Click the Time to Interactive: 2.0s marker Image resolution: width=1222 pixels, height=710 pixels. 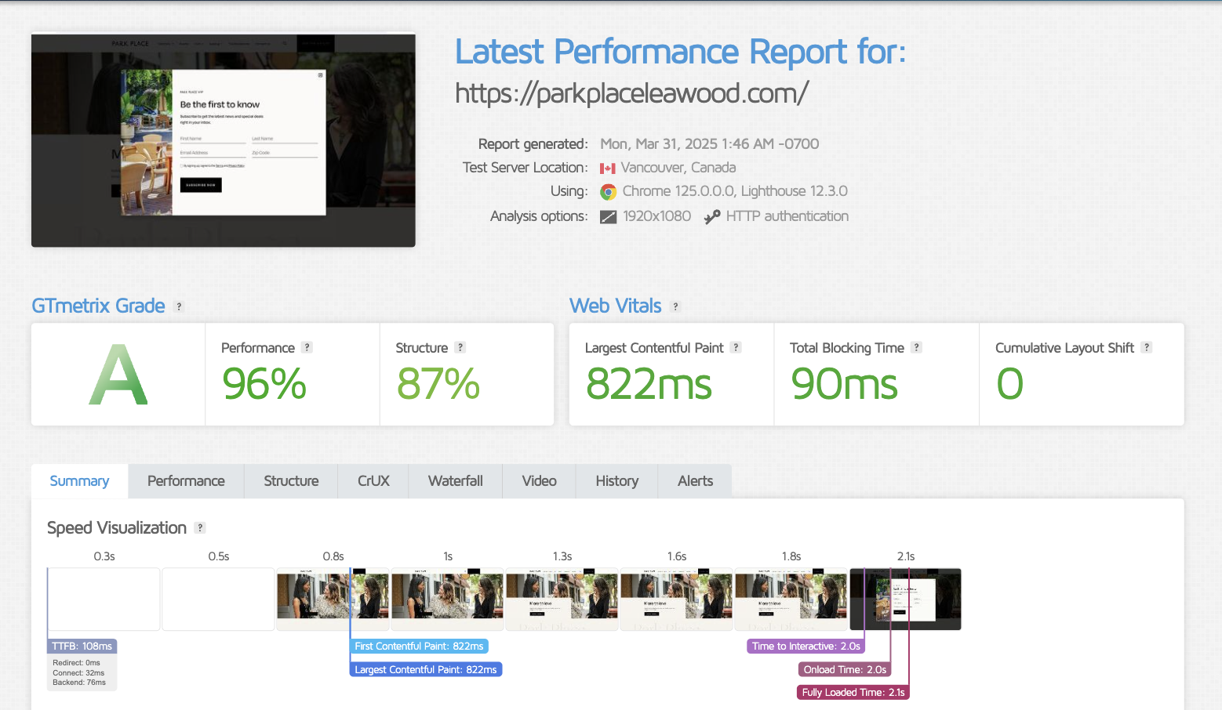pos(806,647)
